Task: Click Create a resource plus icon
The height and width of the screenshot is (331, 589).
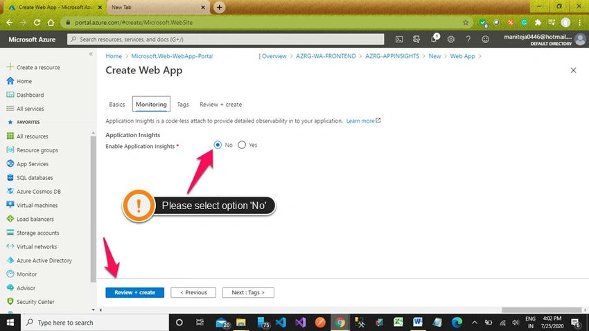Action: (x=10, y=67)
